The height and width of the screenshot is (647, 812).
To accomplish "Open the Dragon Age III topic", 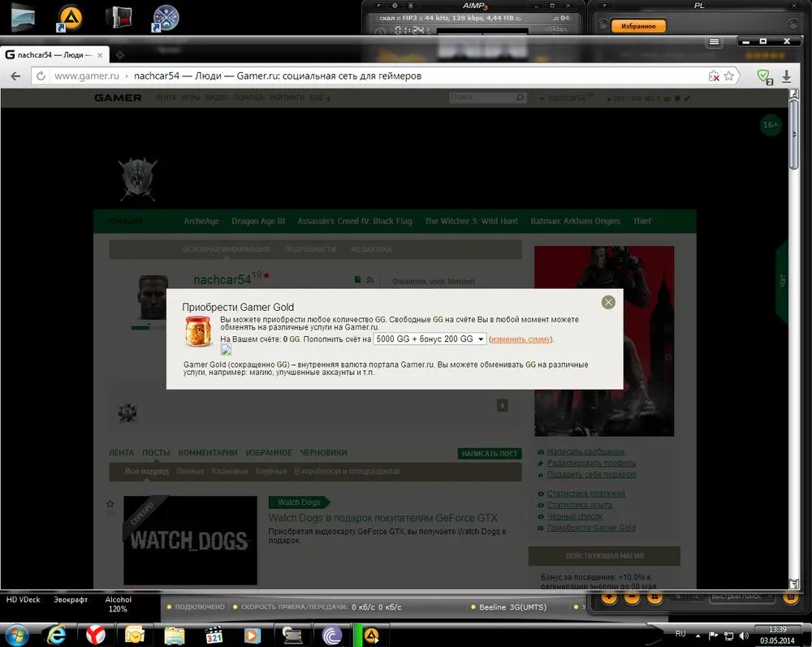I will 258,221.
